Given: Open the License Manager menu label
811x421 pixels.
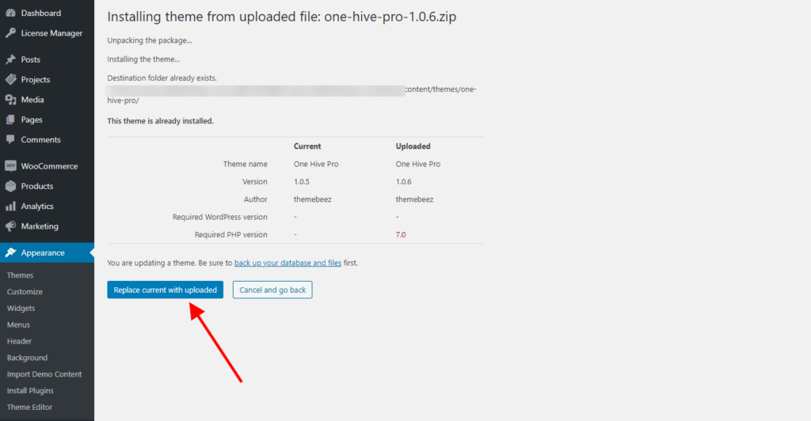Looking at the screenshot, I should [x=51, y=33].
